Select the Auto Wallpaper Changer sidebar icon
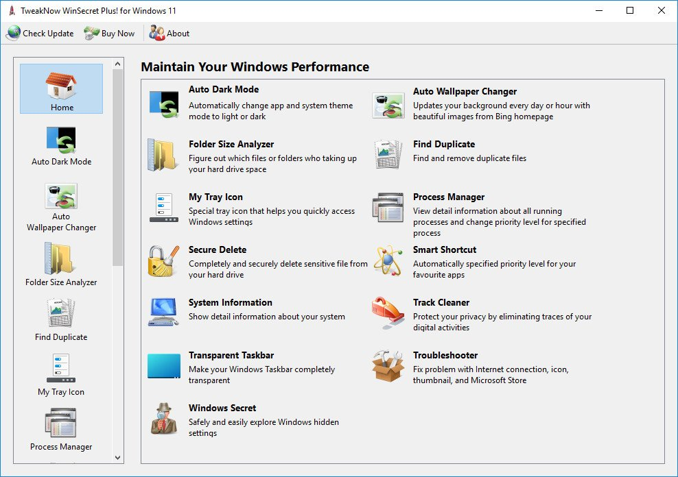This screenshot has height=477, width=678. (60, 195)
